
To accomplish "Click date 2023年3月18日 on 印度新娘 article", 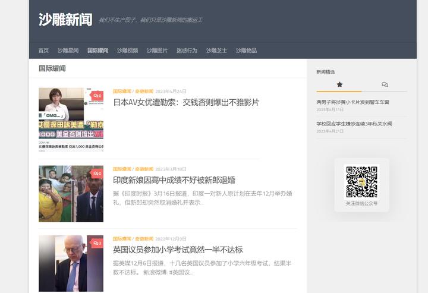I will click(x=171, y=169).
